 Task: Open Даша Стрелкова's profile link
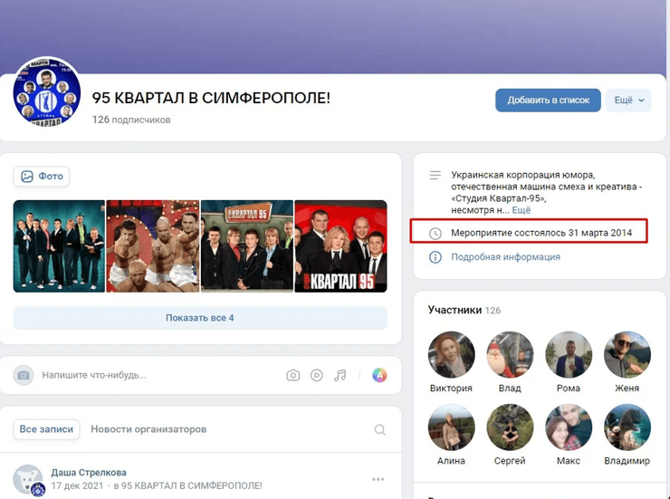89,473
